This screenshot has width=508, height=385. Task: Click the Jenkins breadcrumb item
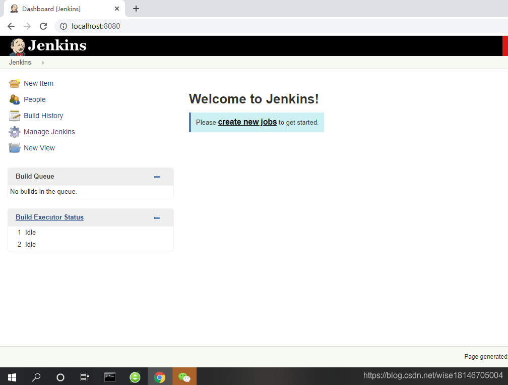coord(20,62)
